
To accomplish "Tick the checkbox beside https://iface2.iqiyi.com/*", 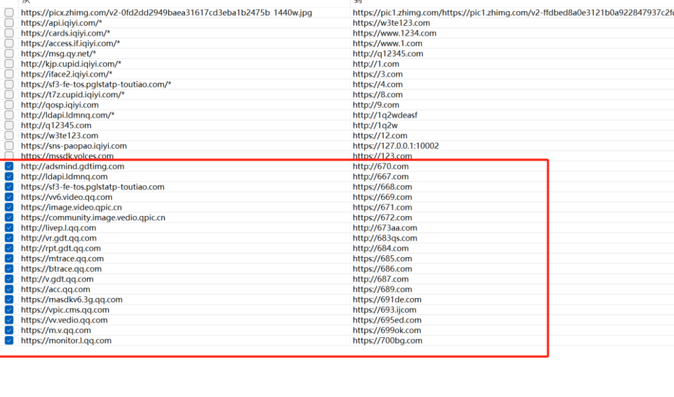I will coord(9,74).
